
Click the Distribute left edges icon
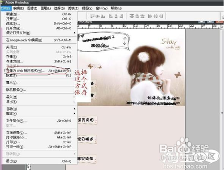click(x=150, y=16)
